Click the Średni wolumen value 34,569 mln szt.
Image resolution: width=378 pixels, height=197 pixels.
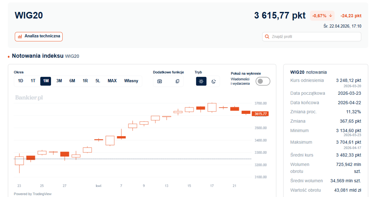pyautogui.click(x=346, y=181)
